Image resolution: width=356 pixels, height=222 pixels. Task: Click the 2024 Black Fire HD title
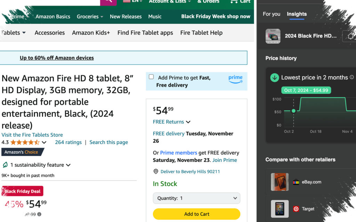point(310,36)
